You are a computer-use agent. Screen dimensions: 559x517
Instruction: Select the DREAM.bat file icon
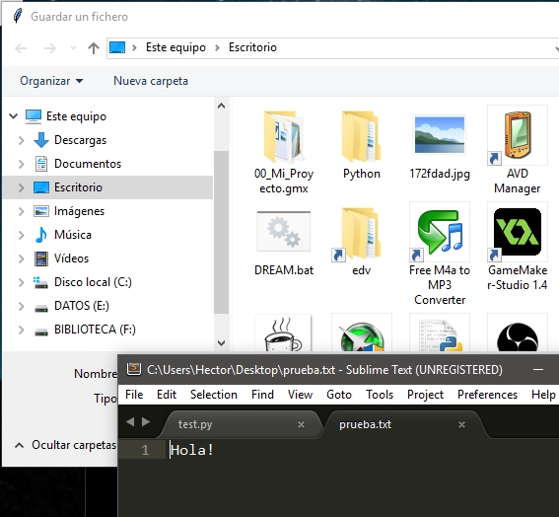tap(284, 232)
